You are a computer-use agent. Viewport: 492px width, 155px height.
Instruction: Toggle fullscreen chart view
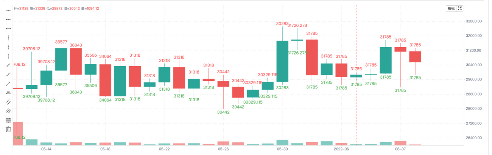(460, 8)
